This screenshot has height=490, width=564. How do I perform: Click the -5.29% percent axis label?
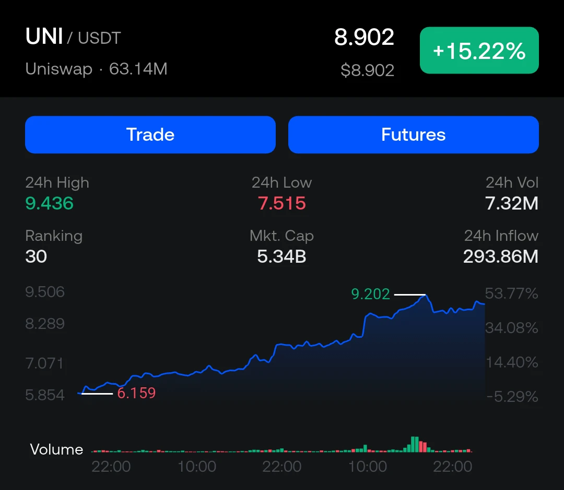(512, 397)
